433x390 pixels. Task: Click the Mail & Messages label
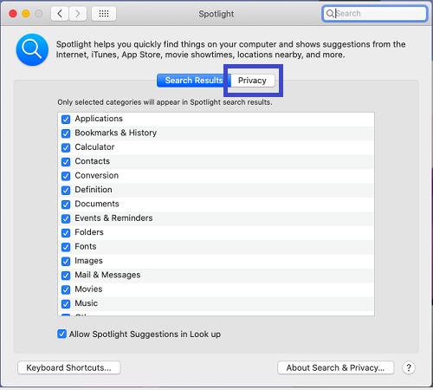pyautogui.click(x=107, y=275)
